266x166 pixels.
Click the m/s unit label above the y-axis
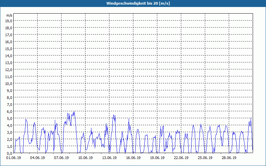tap(9, 15)
